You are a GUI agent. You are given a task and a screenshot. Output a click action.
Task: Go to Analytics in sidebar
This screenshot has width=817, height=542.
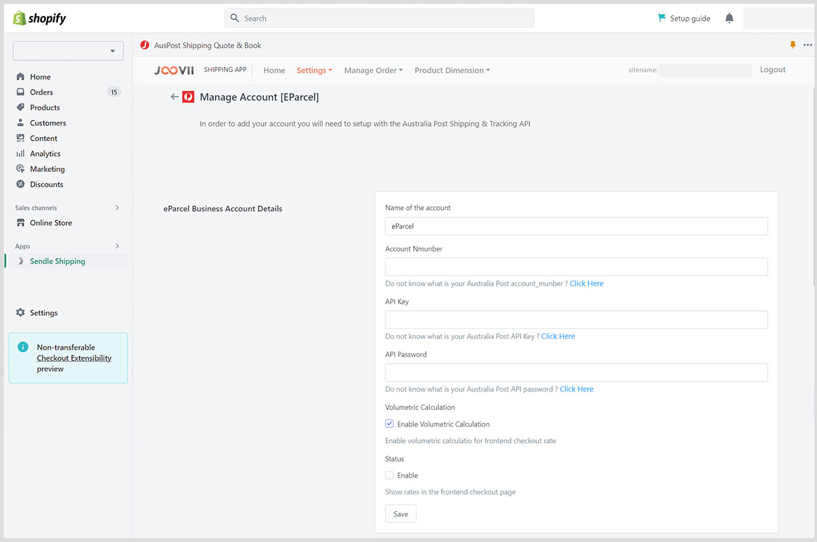point(45,154)
